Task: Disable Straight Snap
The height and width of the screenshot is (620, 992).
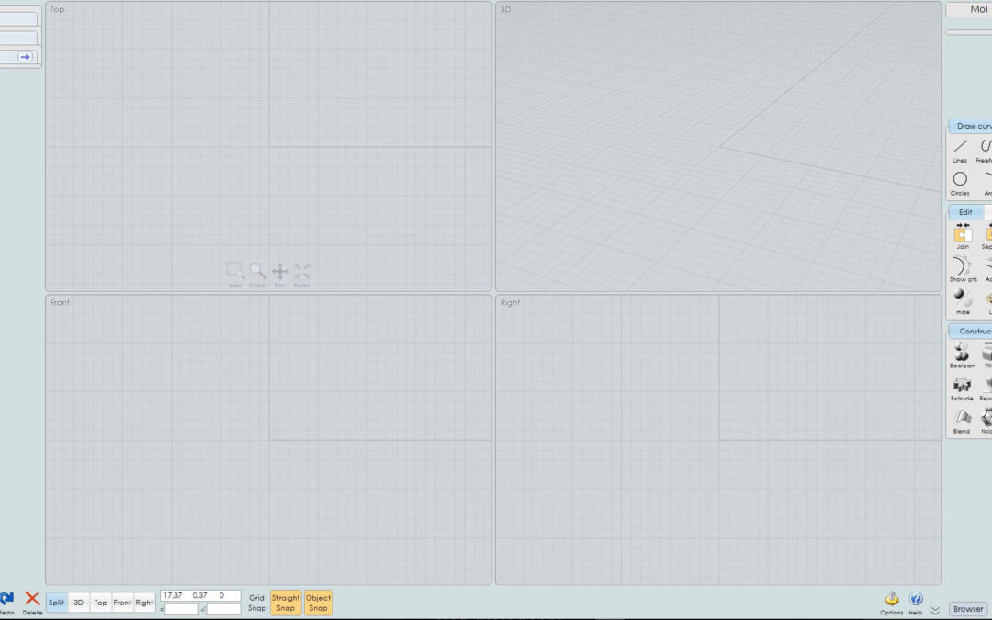Action: pyautogui.click(x=286, y=603)
